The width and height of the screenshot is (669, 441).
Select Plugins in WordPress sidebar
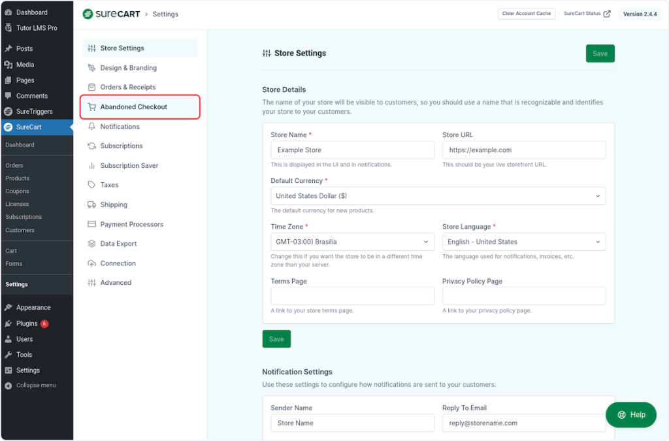[x=27, y=323]
